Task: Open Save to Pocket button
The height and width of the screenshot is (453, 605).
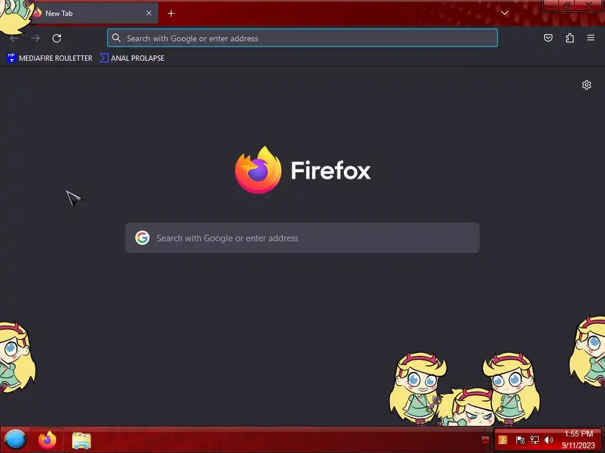Action: 548,38
